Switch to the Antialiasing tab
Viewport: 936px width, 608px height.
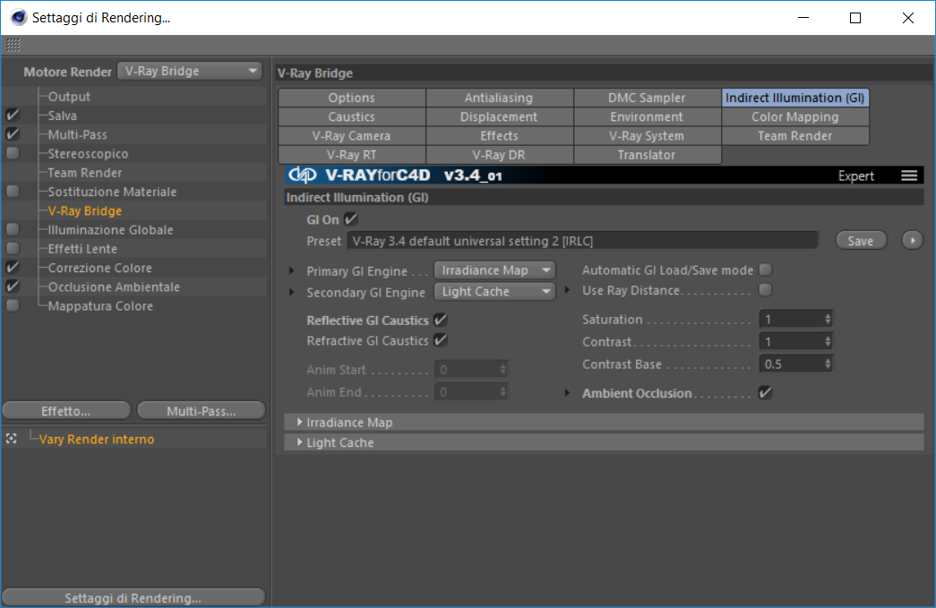[x=499, y=98]
